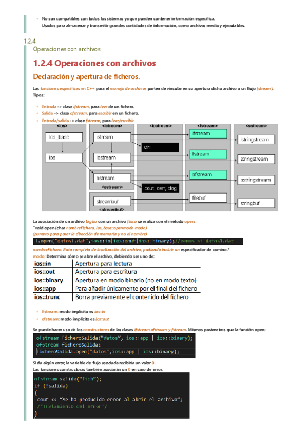Click the cell 'Apertura para escritura'
The width and height of the screenshot is (308, 435).
tap(106, 272)
